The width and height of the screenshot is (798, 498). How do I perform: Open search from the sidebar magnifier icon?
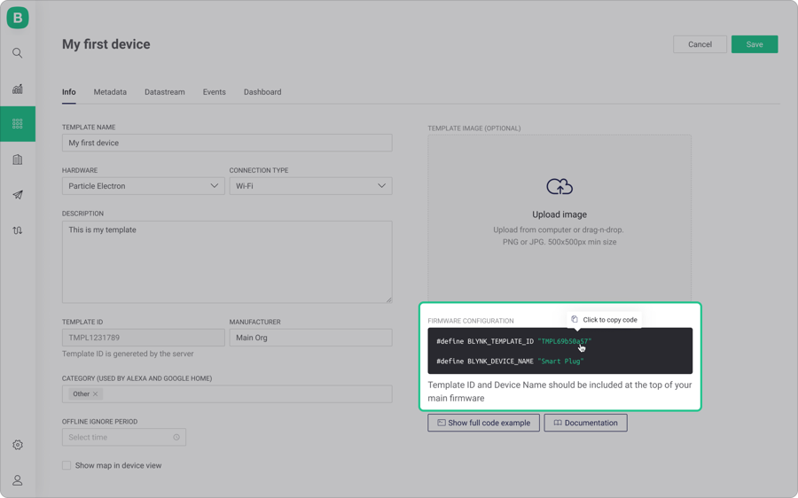point(18,53)
